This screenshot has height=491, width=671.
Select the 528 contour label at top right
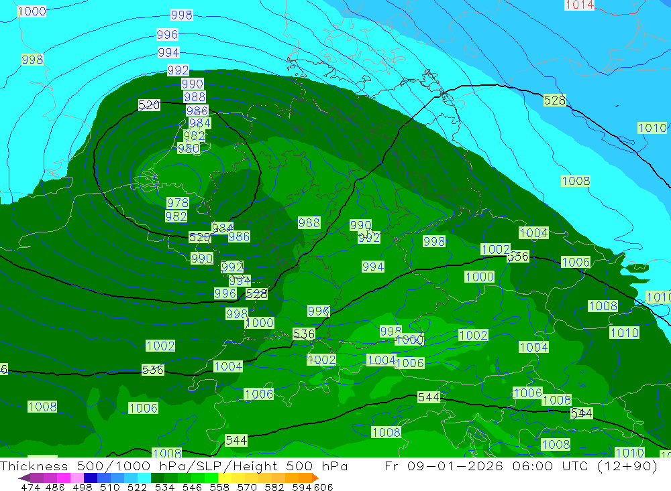(x=554, y=100)
